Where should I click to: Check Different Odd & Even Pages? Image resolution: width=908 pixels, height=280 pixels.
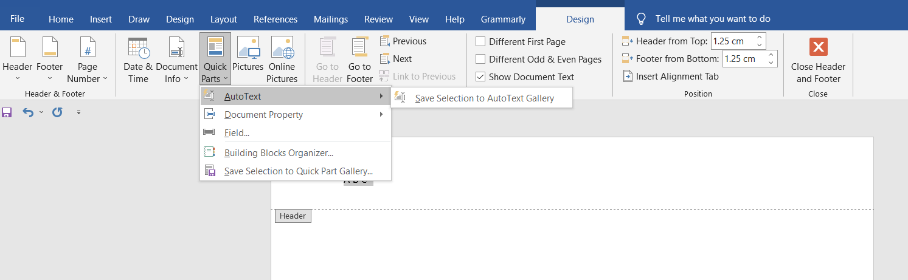coord(480,60)
